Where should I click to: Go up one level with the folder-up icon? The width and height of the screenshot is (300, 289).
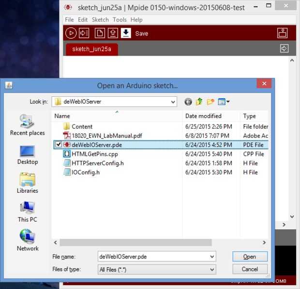(199, 102)
